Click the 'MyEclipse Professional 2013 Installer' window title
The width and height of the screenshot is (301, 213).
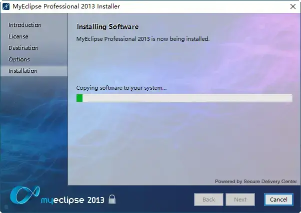[x=66, y=6]
